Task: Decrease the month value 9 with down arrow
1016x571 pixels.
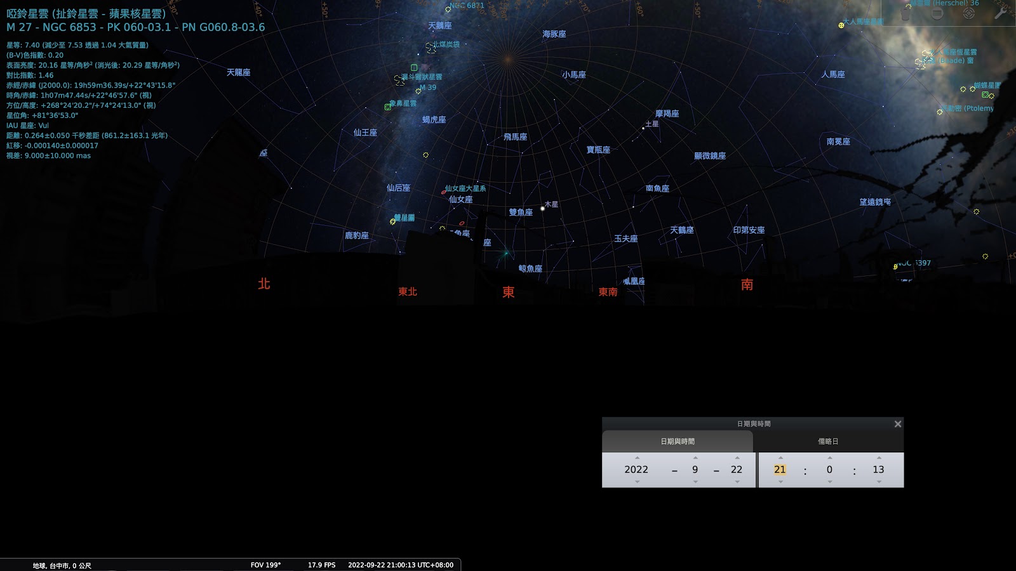Action: pyautogui.click(x=695, y=482)
